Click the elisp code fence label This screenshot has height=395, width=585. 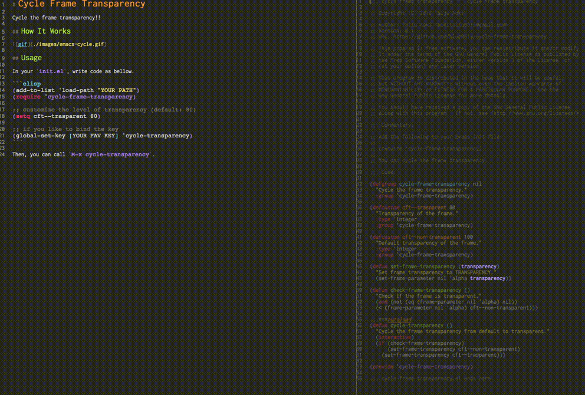(31, 83)
